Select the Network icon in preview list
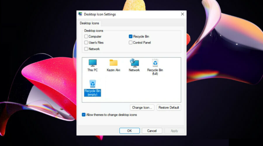 coord(134,63)
